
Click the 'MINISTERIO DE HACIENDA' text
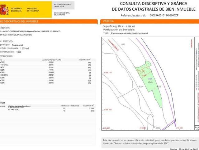[x=33, y=10]
